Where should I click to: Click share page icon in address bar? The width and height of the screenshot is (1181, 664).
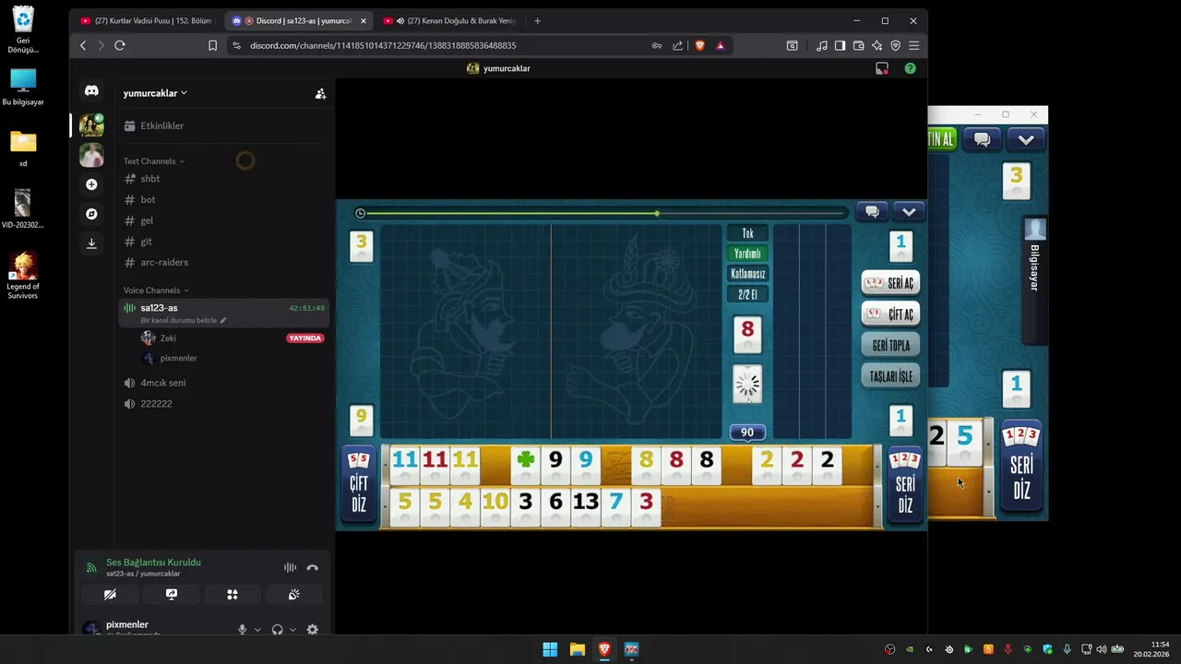[x=678, y=45]
